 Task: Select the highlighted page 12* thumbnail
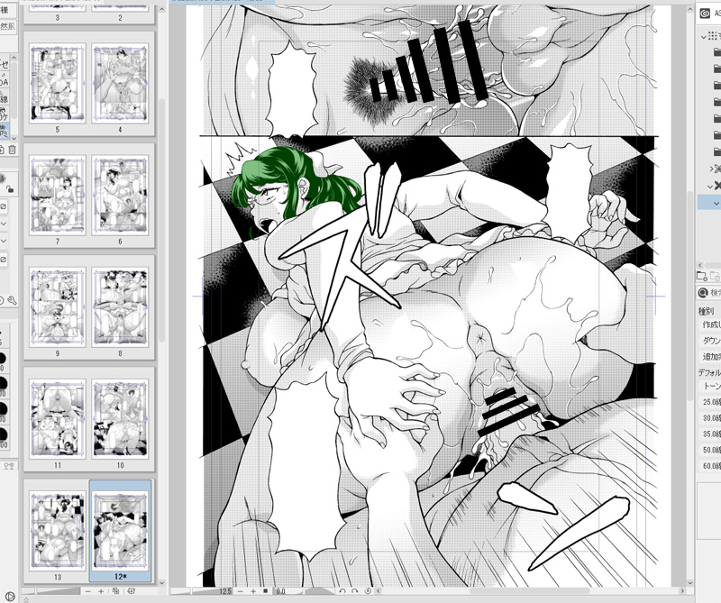click(x=120, y=530)
